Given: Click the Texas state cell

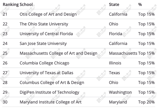Looking at the screenshot, I should [x=115, y=73].
